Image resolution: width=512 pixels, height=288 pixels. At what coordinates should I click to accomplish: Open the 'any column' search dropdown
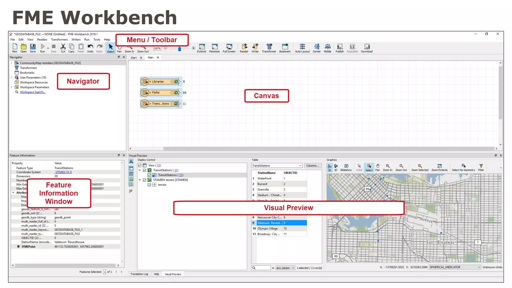285,268
